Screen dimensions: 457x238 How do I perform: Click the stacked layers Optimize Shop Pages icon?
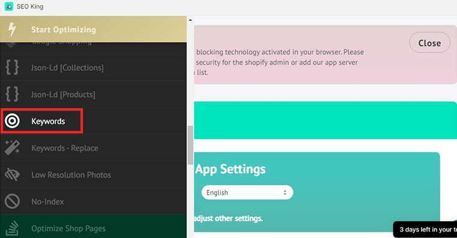pos(12,228)
